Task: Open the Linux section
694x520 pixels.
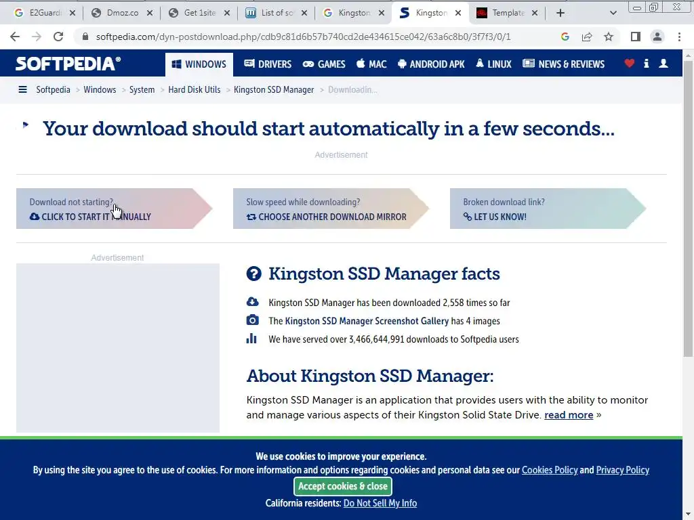Action: [494, 64]
